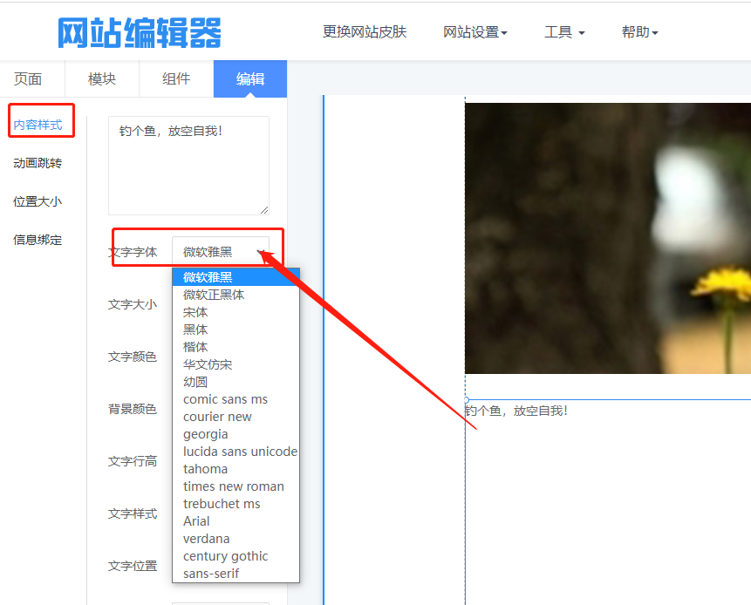Image resolution: width=751 pixels, height=605 pixels.
Task: Choose 微软正黑体 in font list
Action: tap(236, 295)
